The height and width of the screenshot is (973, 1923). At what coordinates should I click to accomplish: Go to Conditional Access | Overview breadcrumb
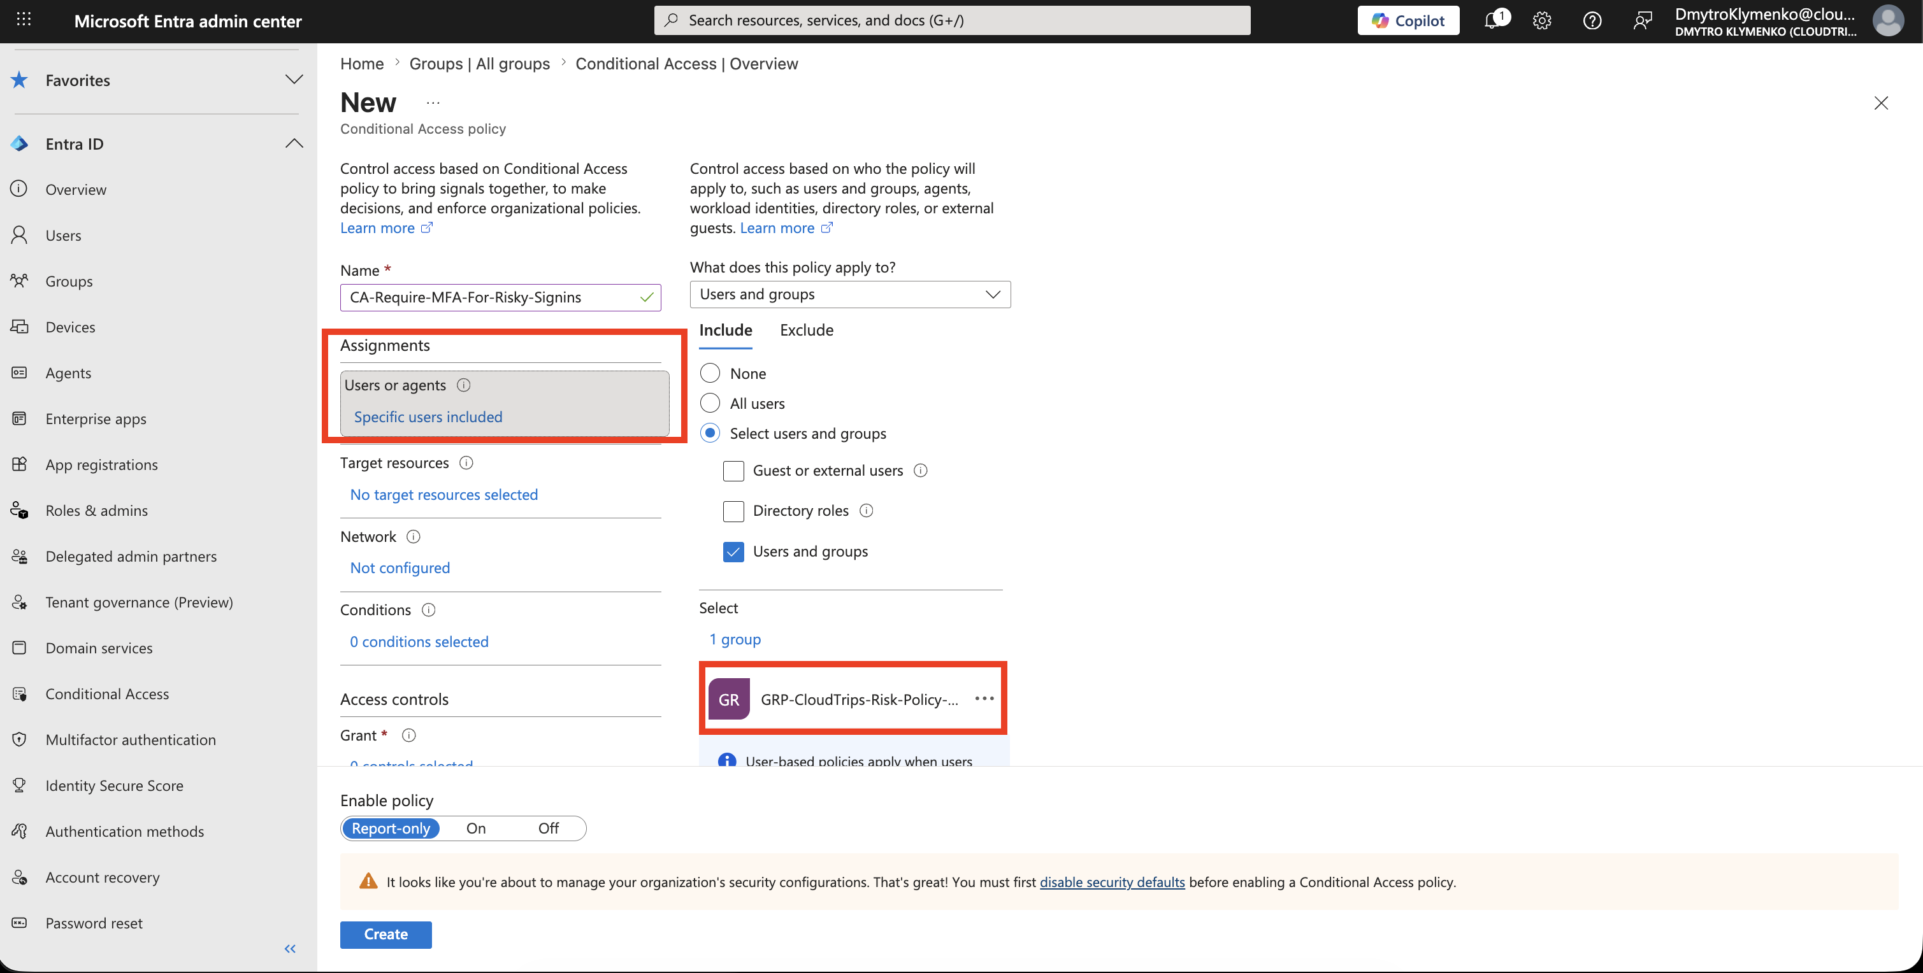[687, 64]
